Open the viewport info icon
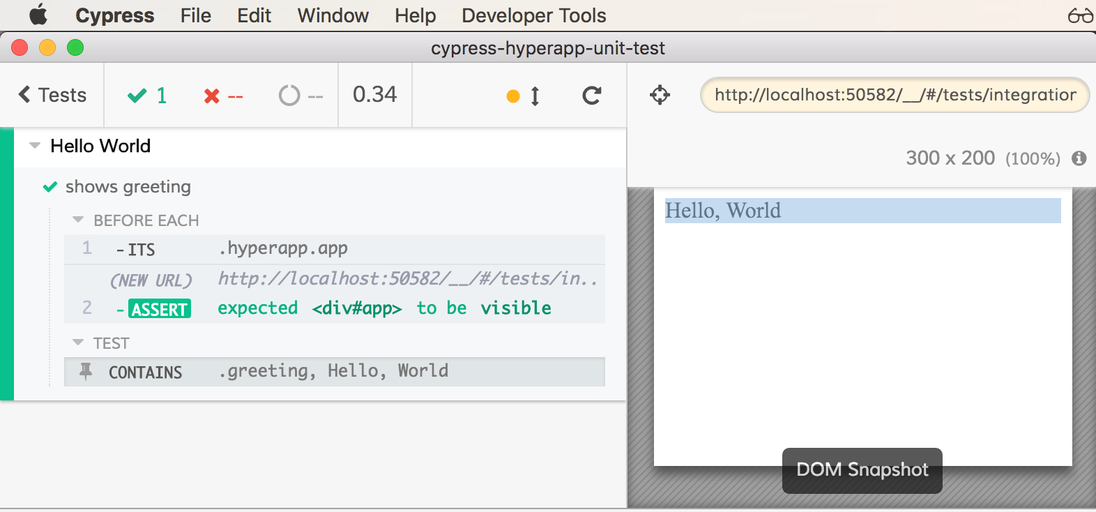Viewport: 1096px width, 512px height. [1079, 158]
